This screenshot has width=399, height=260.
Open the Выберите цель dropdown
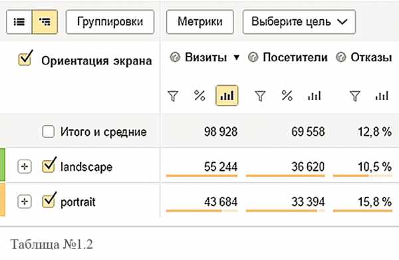pyautogui.click(x=299, y=22)
